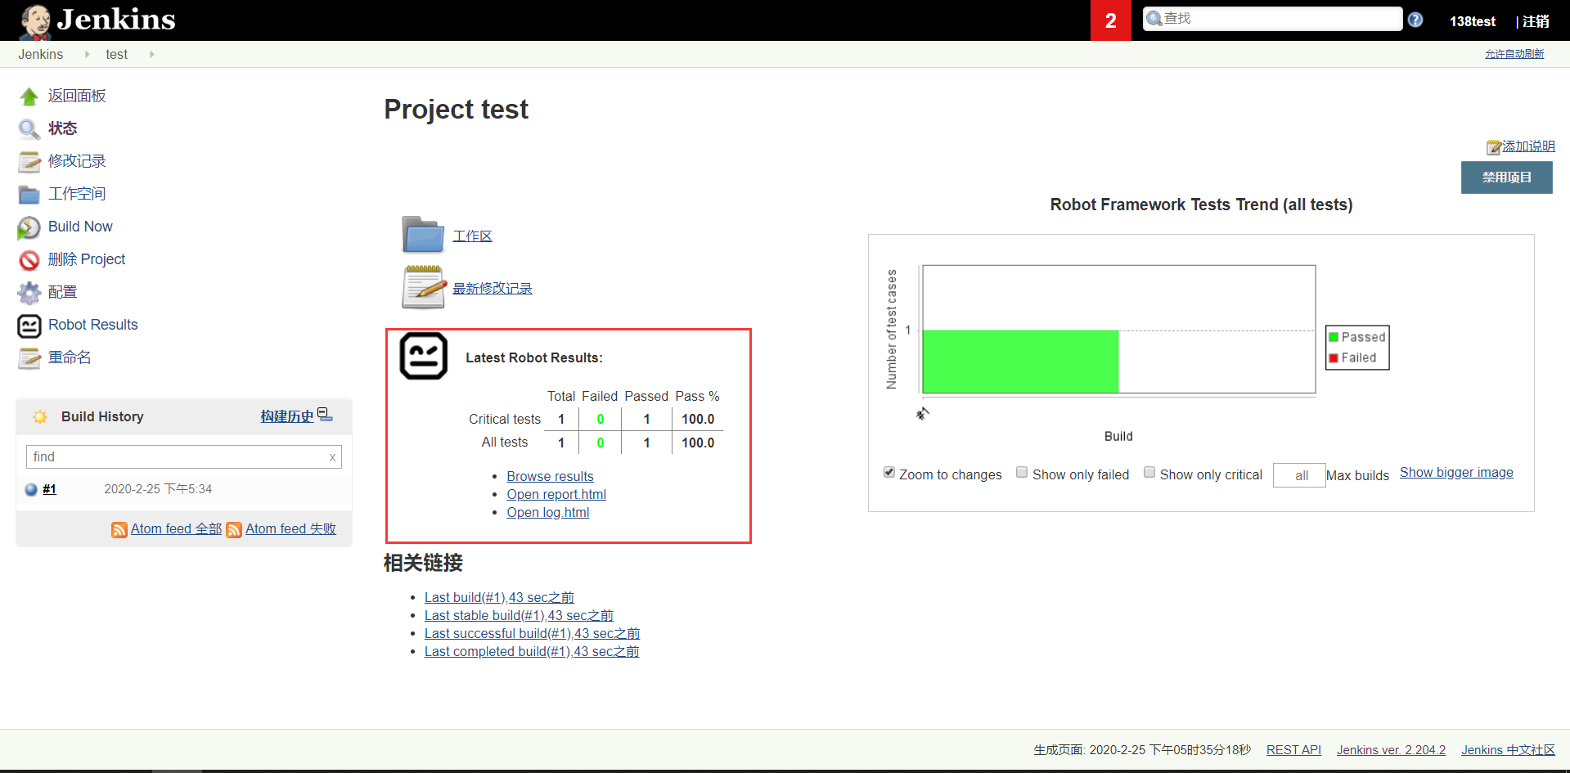Click the 138test user link
1570x773 pixels.
(1472, 21)
